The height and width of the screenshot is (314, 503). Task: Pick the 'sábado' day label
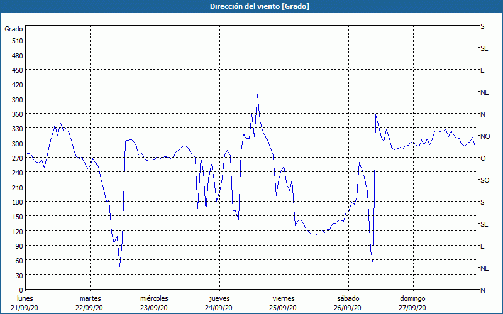[348, 298]
